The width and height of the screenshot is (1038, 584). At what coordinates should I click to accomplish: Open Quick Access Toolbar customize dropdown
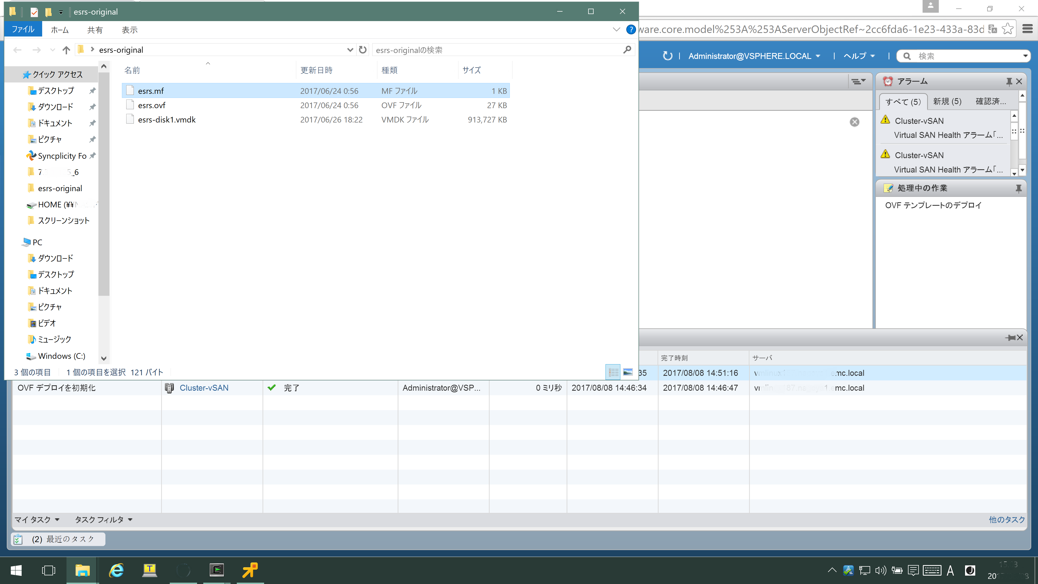click(x=61, y=12)
